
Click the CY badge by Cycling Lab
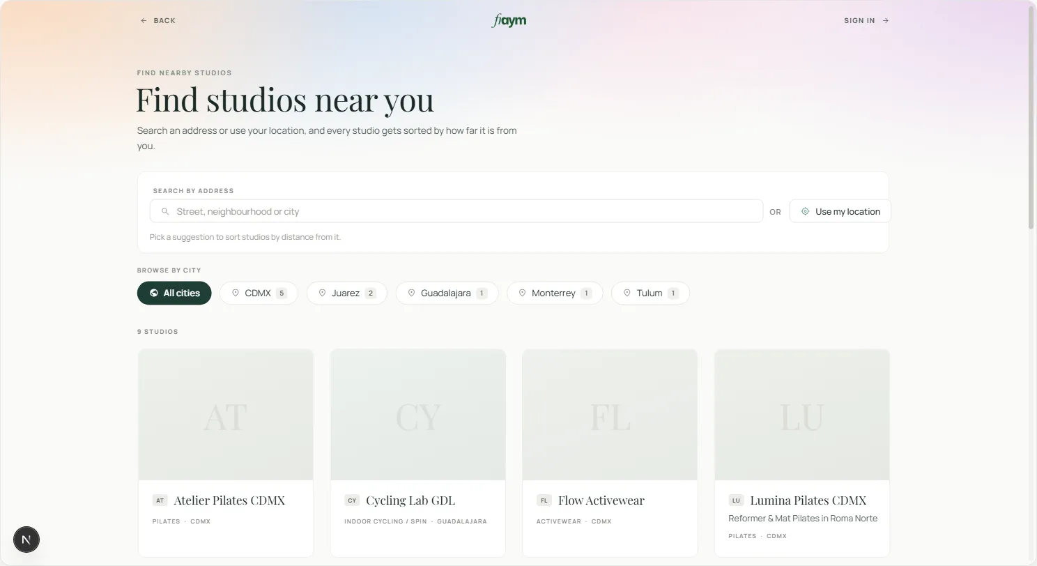[352, 500]
